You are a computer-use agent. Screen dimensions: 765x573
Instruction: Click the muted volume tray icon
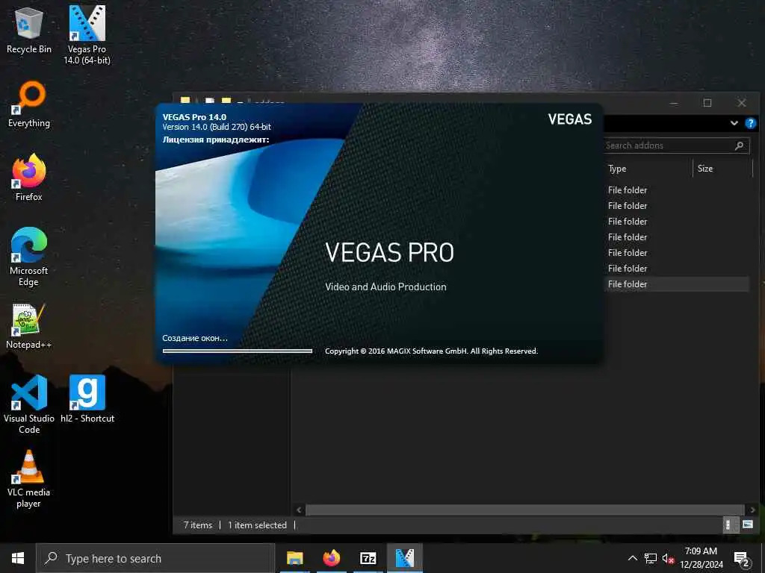pos(668,558)
